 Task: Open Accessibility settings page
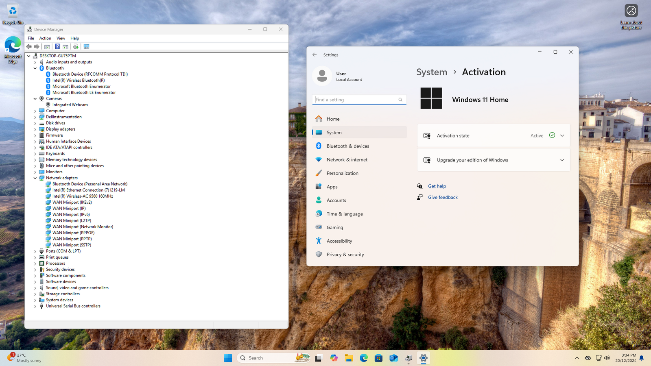(x=359, y=241)
